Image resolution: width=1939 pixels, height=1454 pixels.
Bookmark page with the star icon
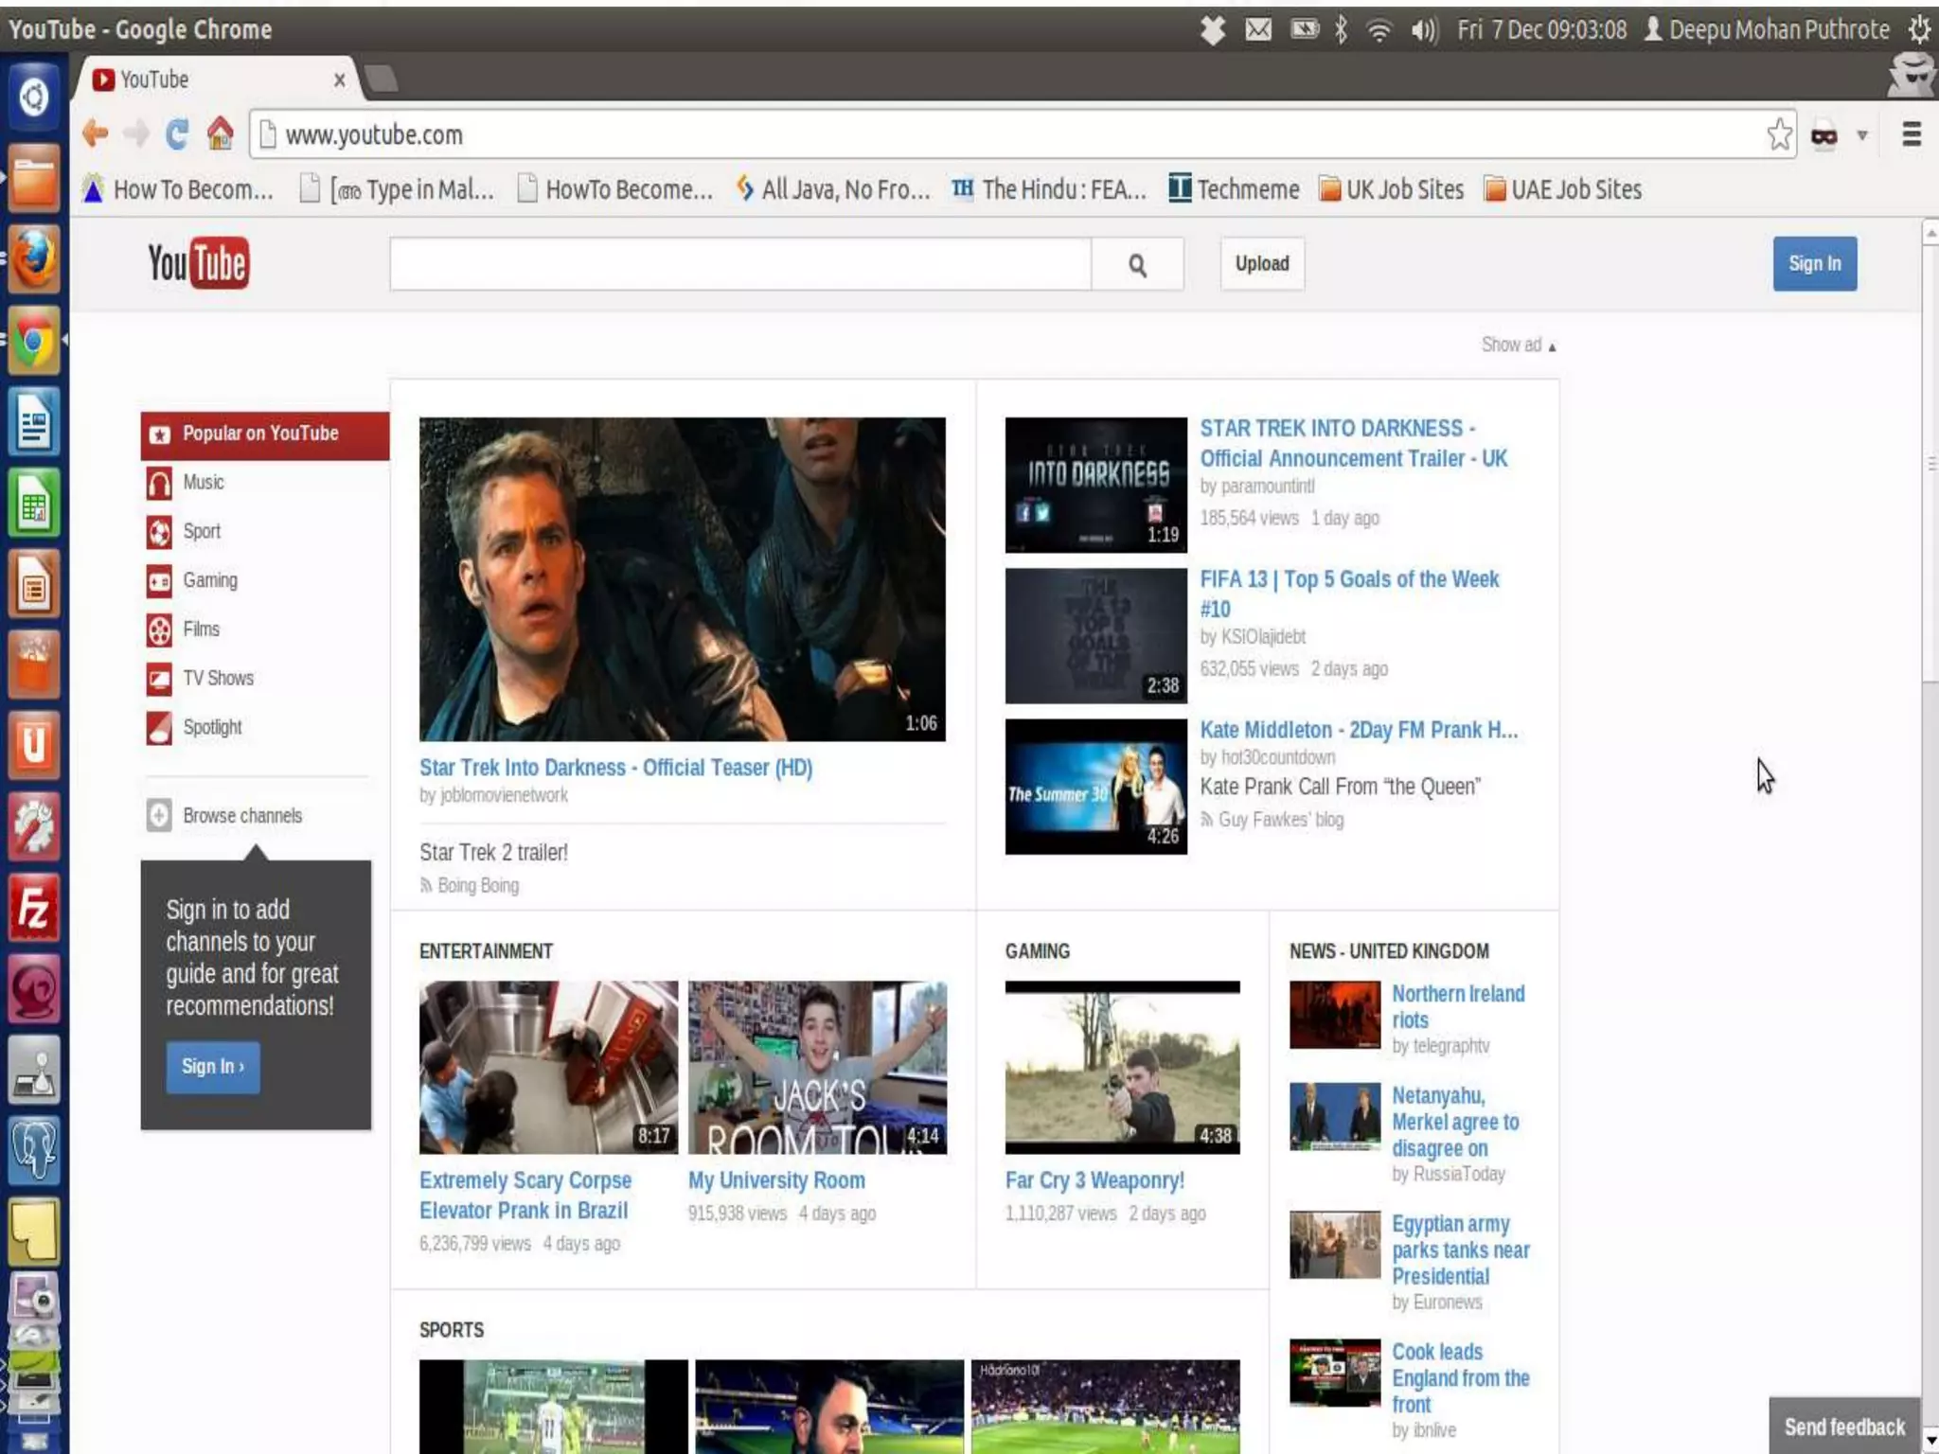pos(1779,134)
